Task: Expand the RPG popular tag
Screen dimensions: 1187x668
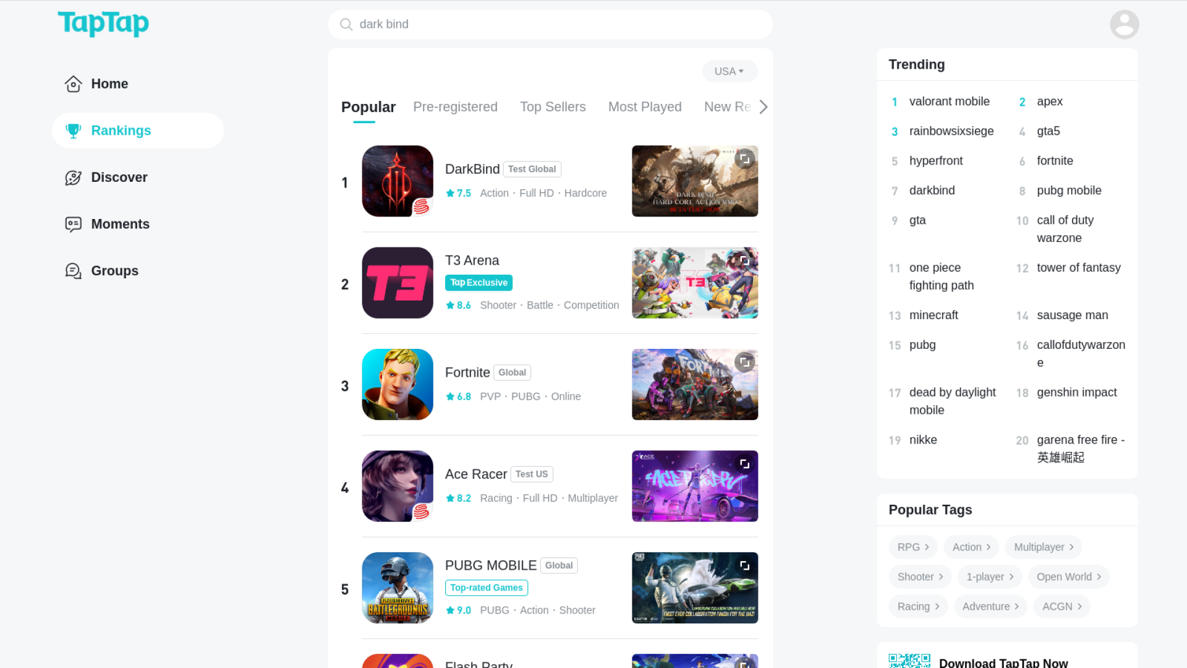Action: click(913, 547)
